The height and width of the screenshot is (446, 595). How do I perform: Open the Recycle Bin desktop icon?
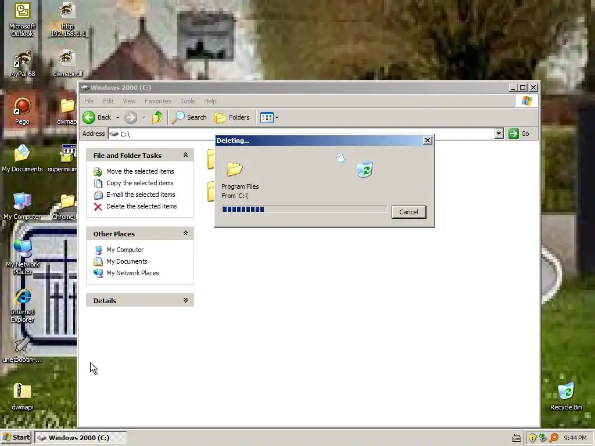[x=566, y=396]
